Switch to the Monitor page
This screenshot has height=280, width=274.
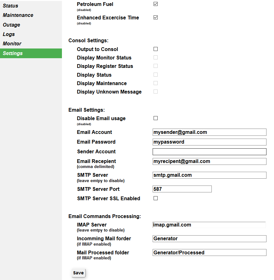31,44
